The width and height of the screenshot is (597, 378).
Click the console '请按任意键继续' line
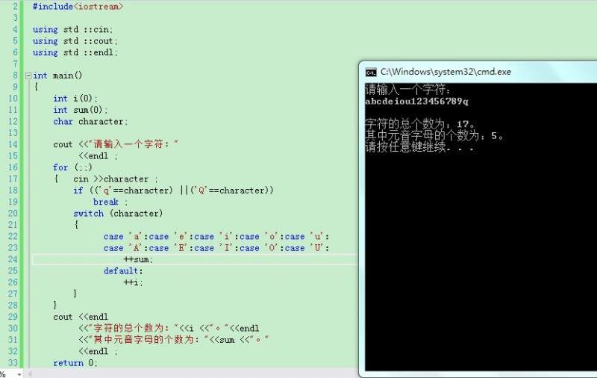[419, 146]
